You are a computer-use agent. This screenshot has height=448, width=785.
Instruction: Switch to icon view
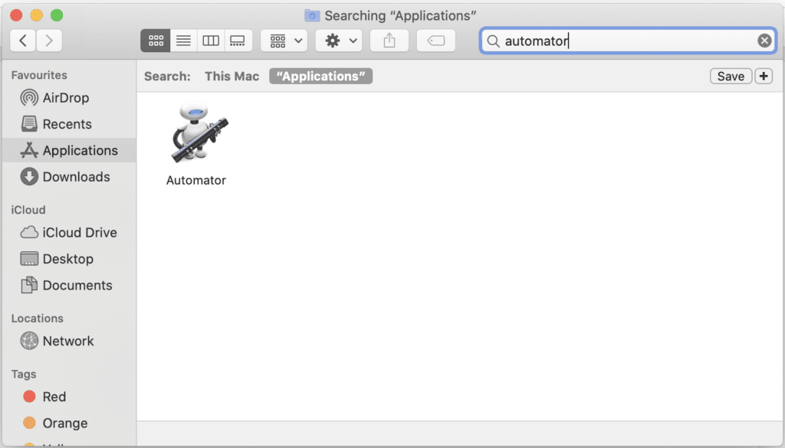pyautogui.click(x=156, y=41)
